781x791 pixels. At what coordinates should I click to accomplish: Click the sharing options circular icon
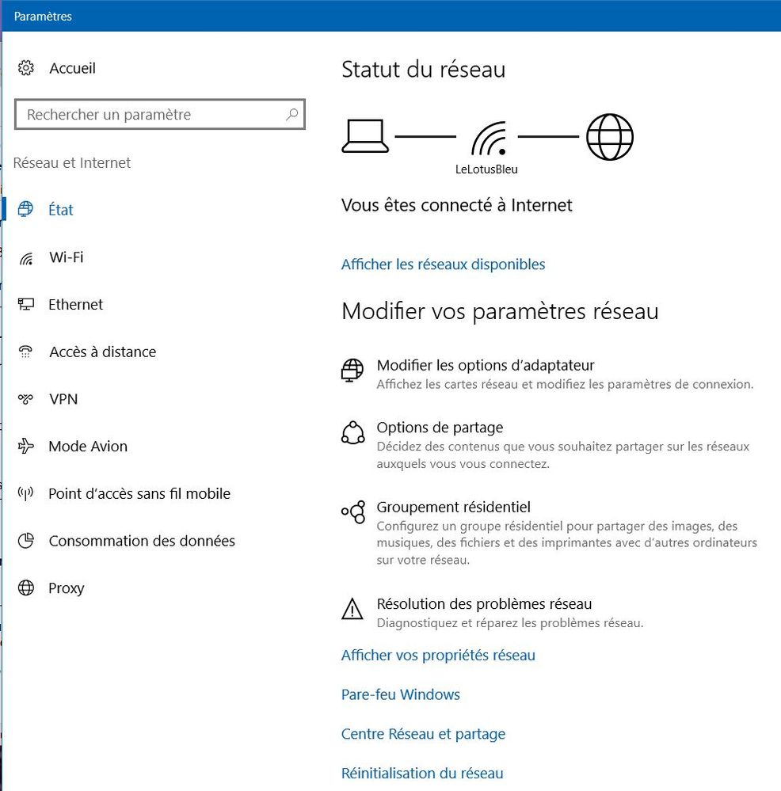pyautogui.click(x=352, y=432)
